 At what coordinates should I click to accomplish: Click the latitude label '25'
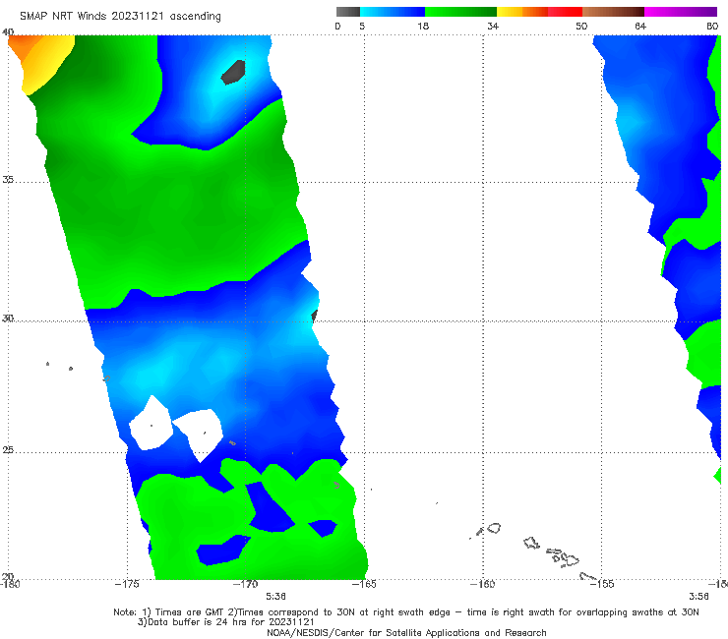8,449
